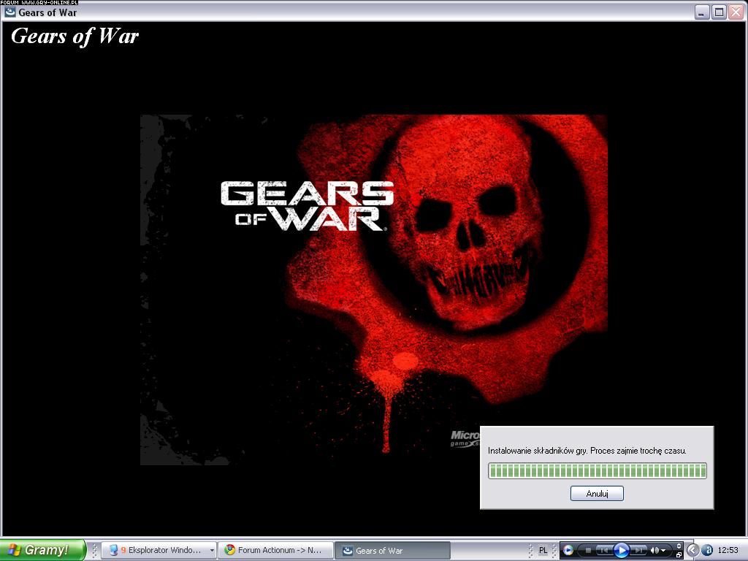Skip to next track in media toolbar

[x=638, y=550]
